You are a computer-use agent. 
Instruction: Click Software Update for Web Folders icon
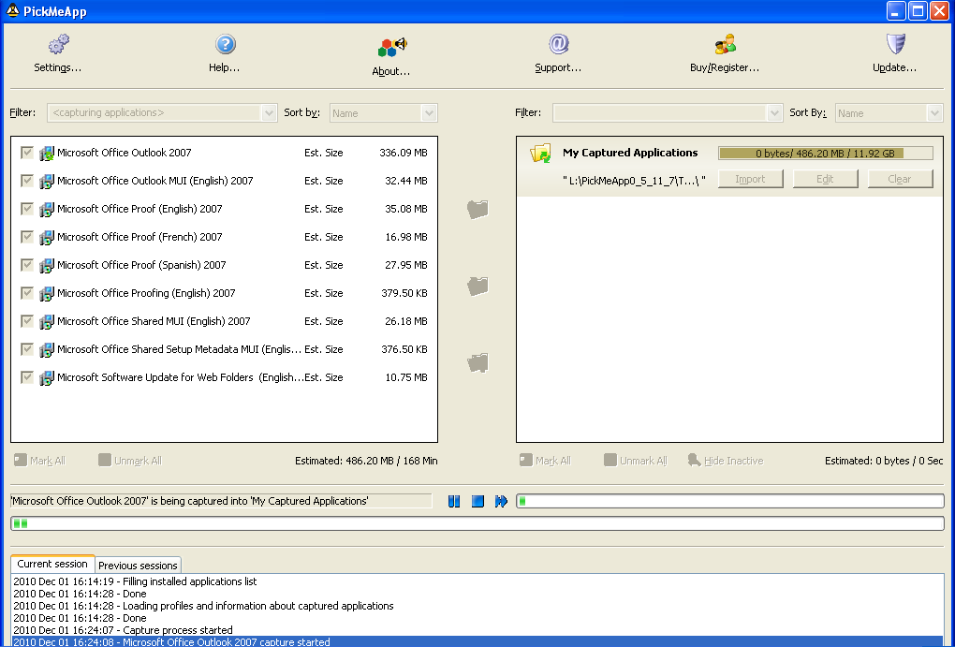[47, 377]
